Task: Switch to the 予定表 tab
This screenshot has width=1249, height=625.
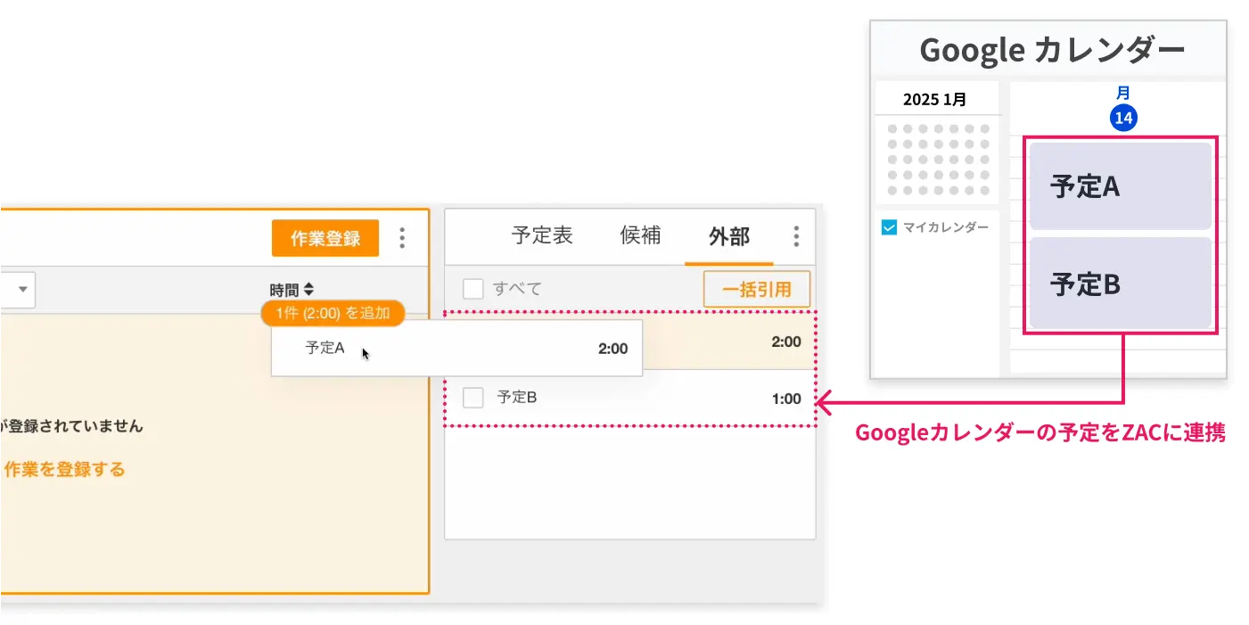Action: click(x=542, y=236)
